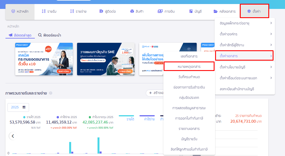Viewport: 285px width, 156px height.
Task: Select เลขที่เอกสาร in submenu
Action: click(x=189, y=56)
